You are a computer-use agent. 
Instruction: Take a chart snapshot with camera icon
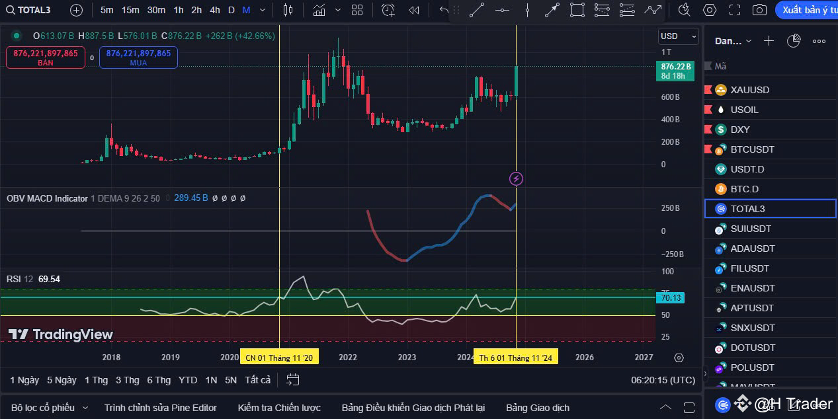[759, 11]
